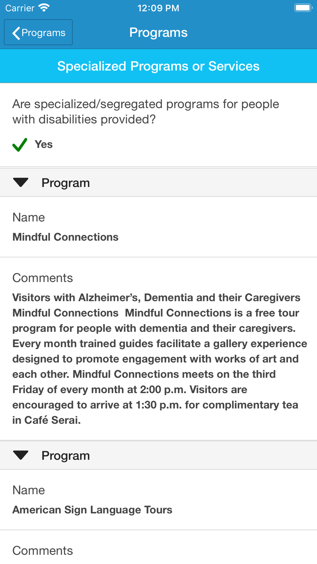Screen dimensions: 317x564
Task: Tap the 12:09 PM clock in status bar
Action: 158,8
